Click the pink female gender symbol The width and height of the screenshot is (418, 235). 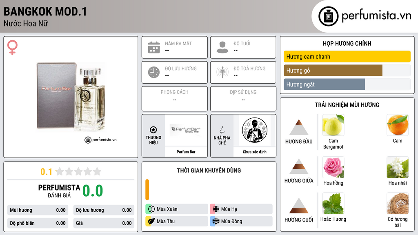[x=13, y=47]
